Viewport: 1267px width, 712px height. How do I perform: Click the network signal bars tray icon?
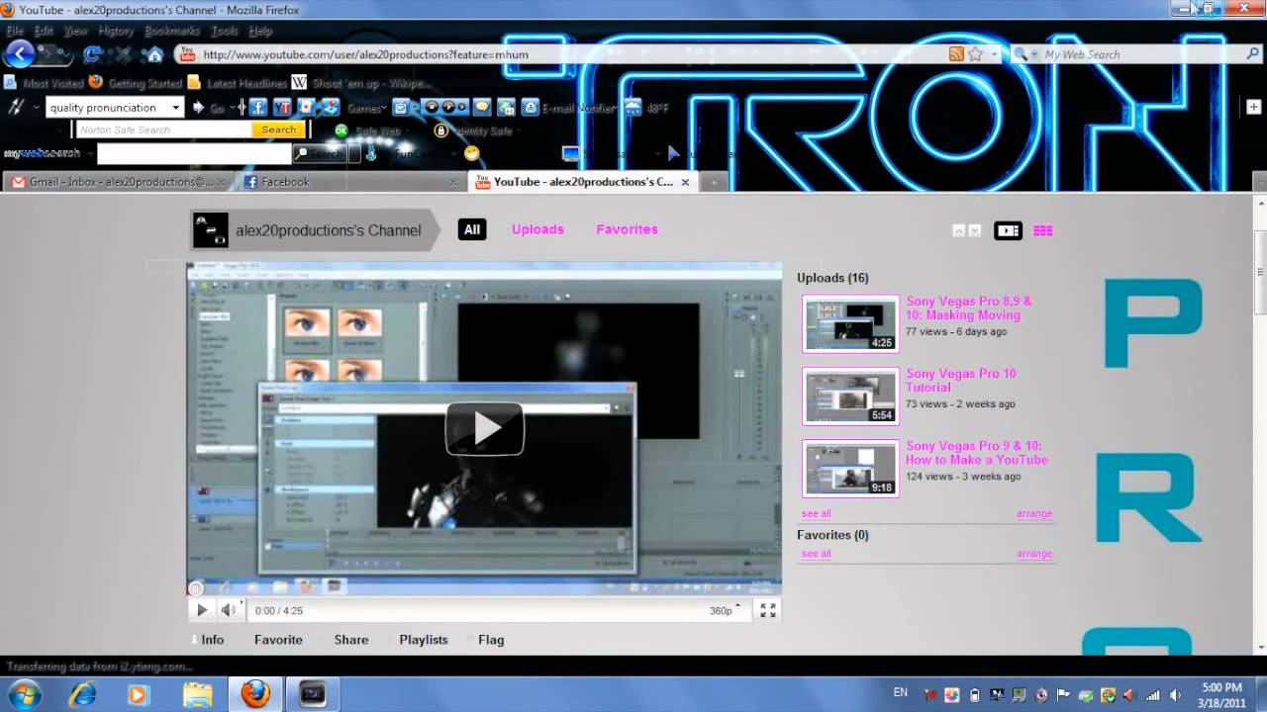coord(1152,695)
